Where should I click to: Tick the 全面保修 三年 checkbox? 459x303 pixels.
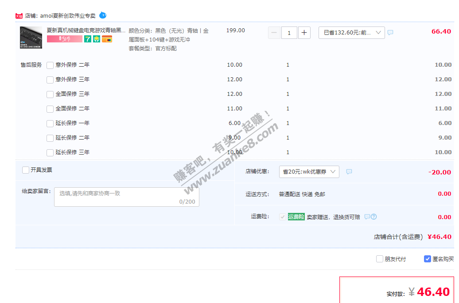[50, 95]
